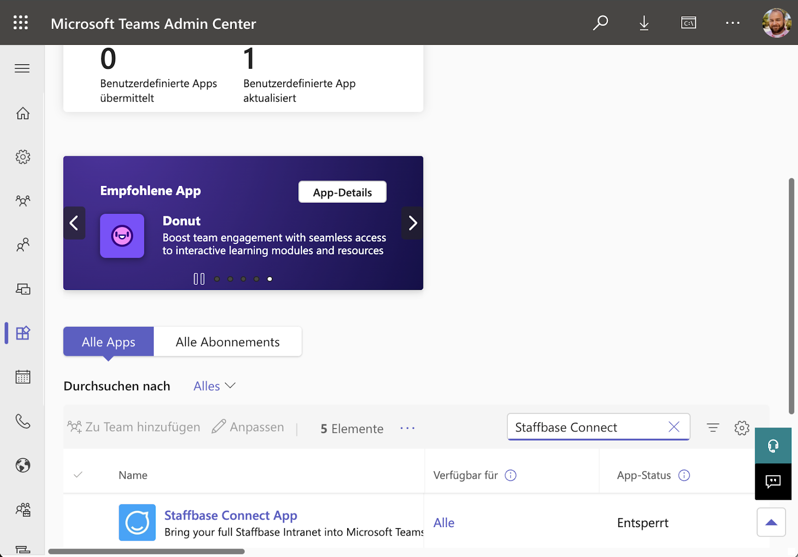Jump to second carousel slide dot
Viewport: 798px width, 557px height.
pos(230,279)
